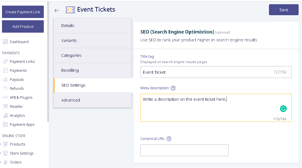Image resolution: width=302 pixels, height=168 pixels.
Task: Open Analytics from sidebar
Action: [14, 116]
